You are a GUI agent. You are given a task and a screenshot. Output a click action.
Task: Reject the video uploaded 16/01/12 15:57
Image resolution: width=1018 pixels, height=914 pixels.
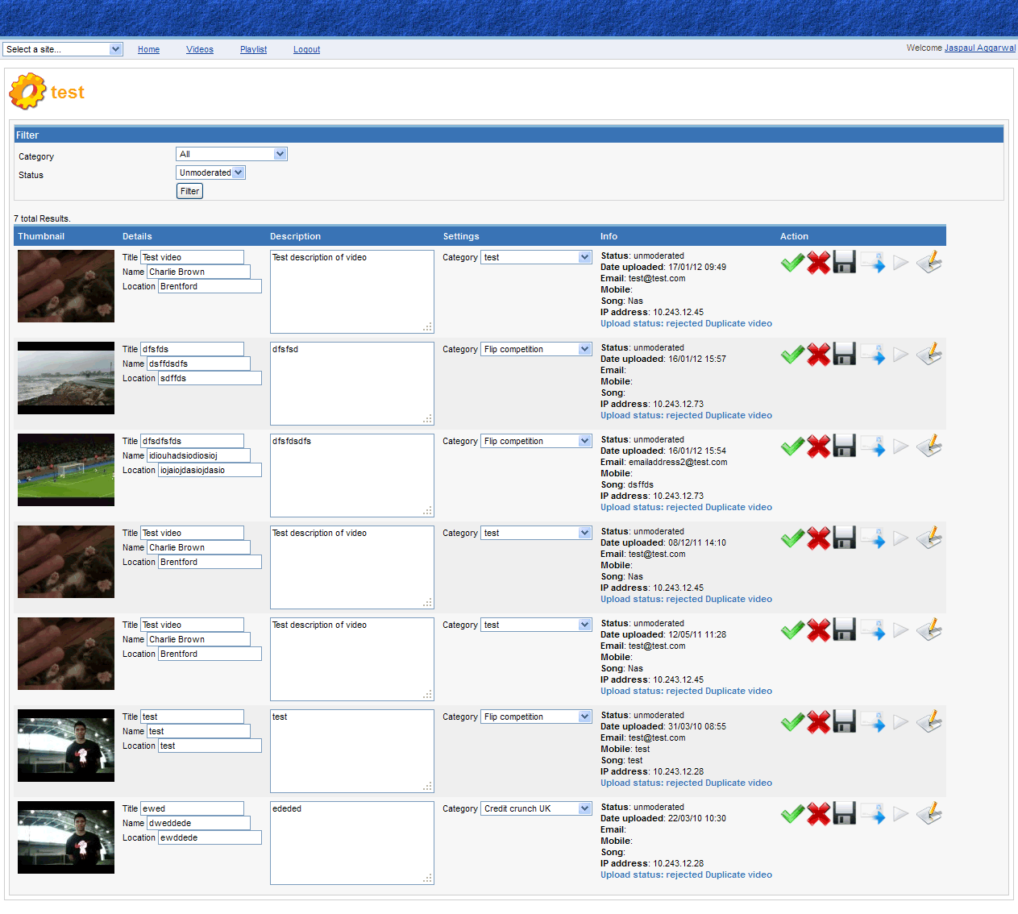(819, 355)
